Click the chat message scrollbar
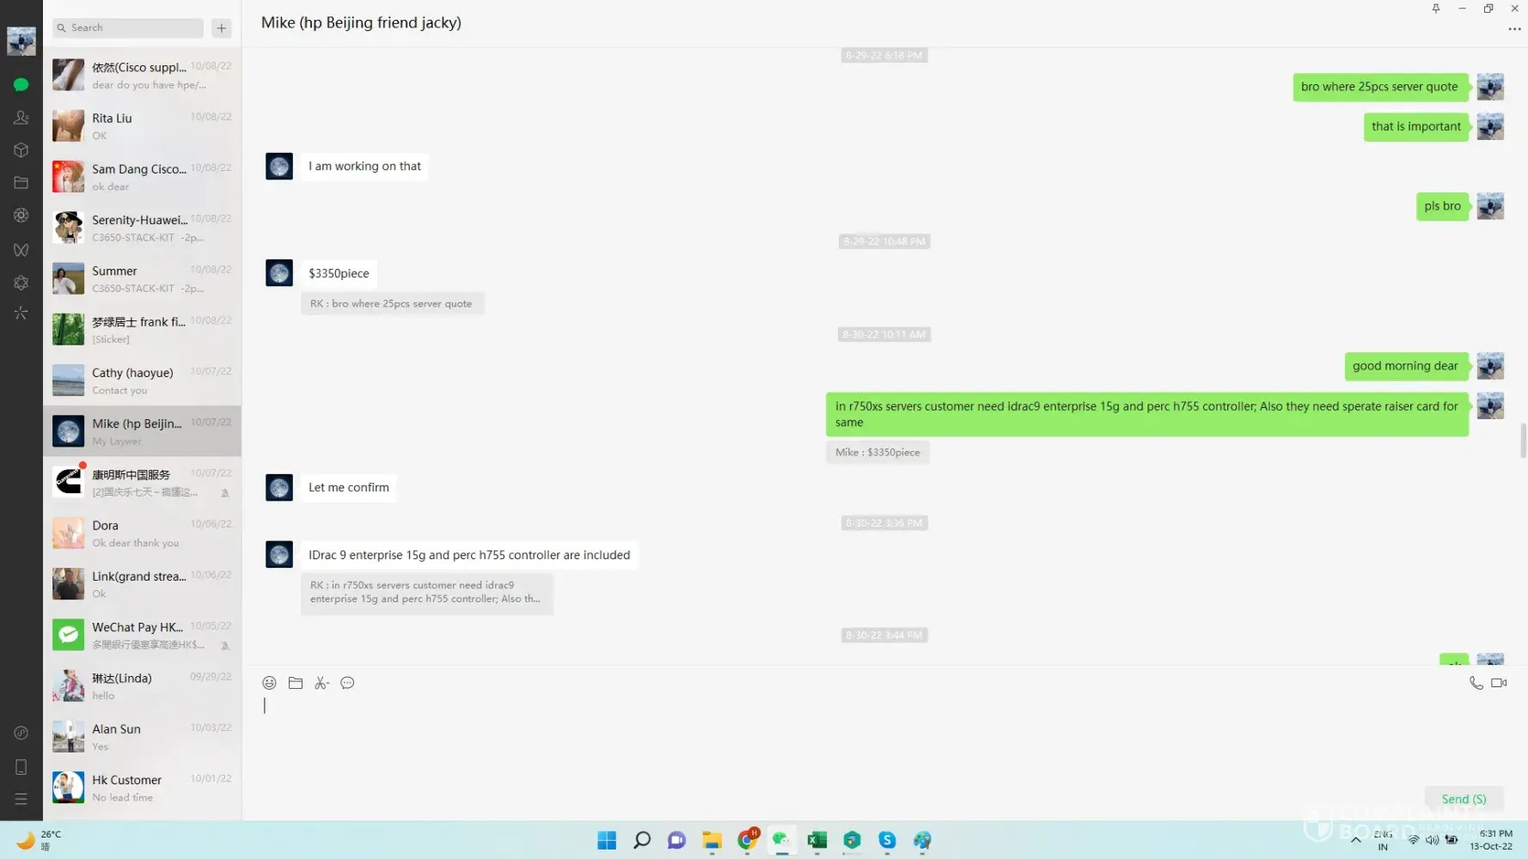This screenshot has width=1528, height=859. (1523, 440)
